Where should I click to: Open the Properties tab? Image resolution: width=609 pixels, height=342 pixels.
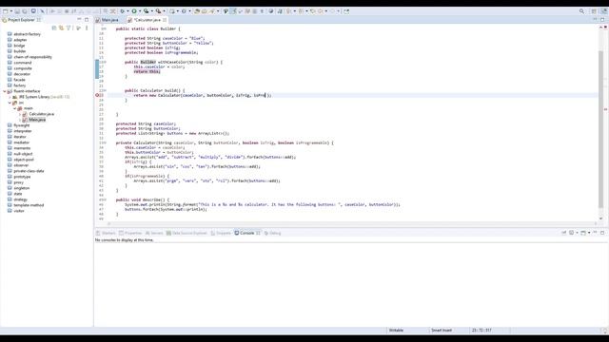(130, 233)
